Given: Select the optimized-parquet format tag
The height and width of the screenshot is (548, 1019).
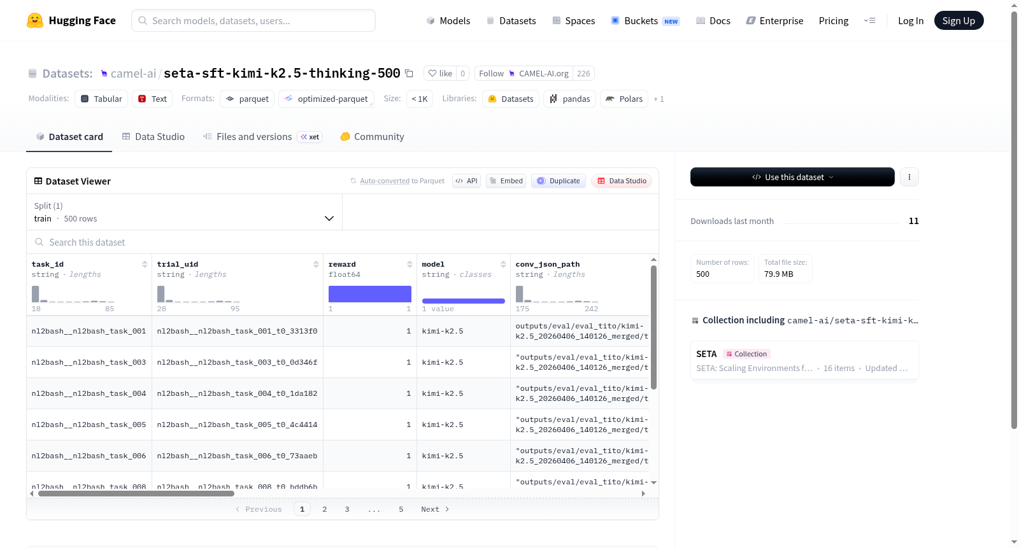Looking at the screenshot, I should pos(326,99).
